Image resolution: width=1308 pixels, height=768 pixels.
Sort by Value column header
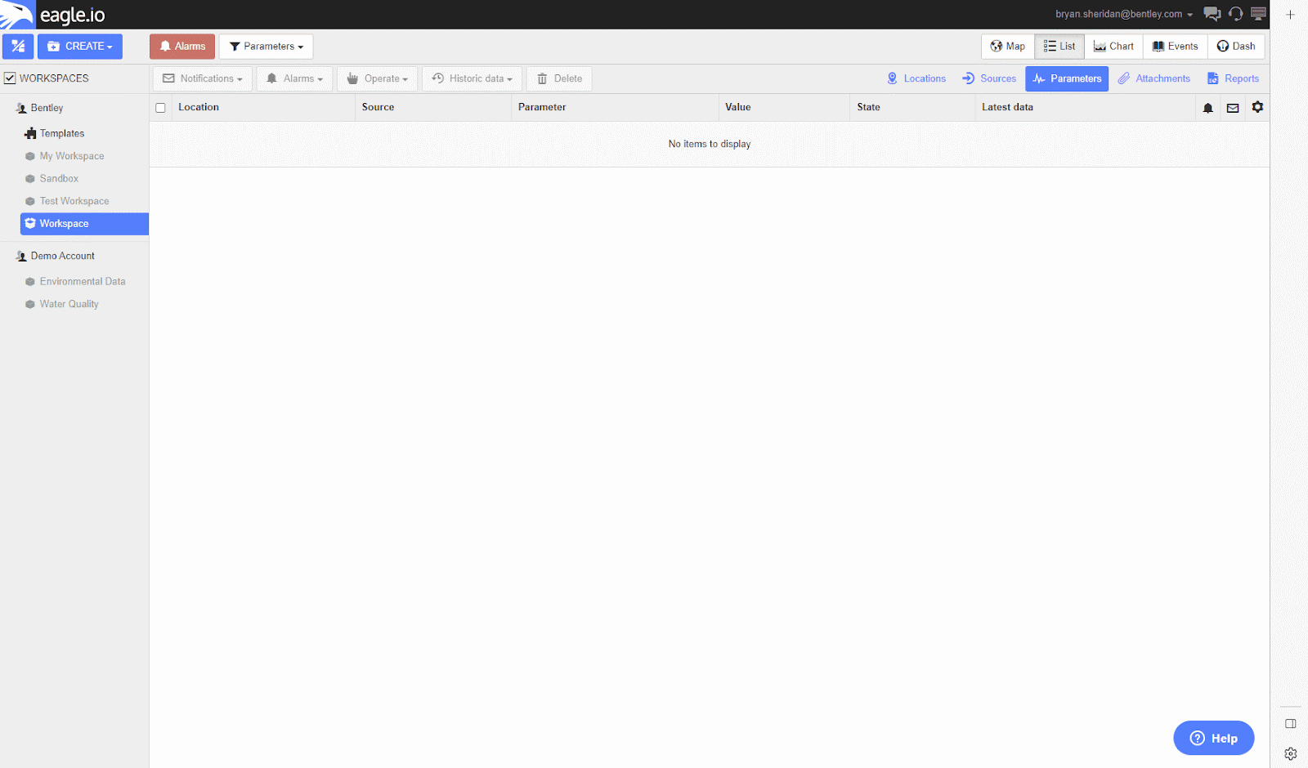coord(784,107)
